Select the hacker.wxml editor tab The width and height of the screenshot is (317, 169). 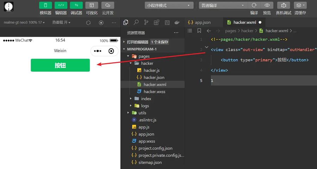coord(242,22)
